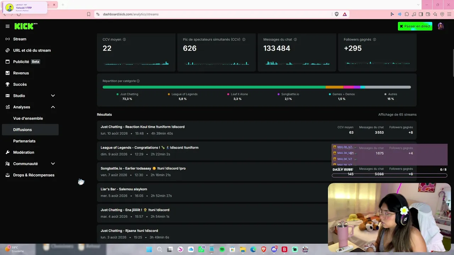This screenshot has height=255, width=454.
Task: Open Partenariats in the sidebar
Action: coord(24,141)
